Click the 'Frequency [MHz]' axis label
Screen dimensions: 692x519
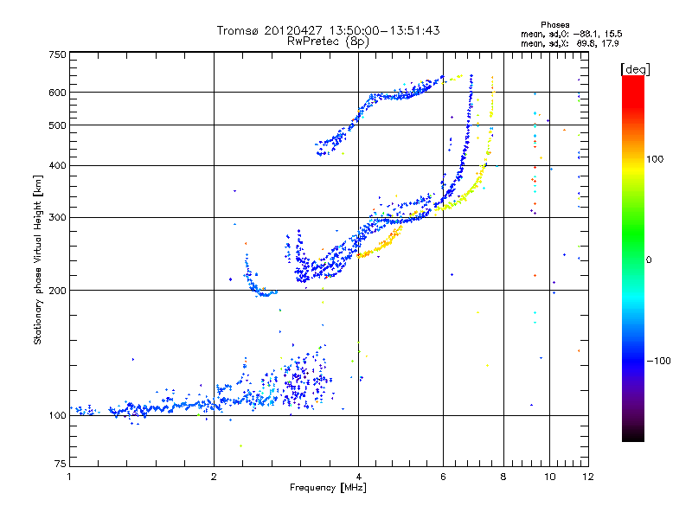point(328,488)
